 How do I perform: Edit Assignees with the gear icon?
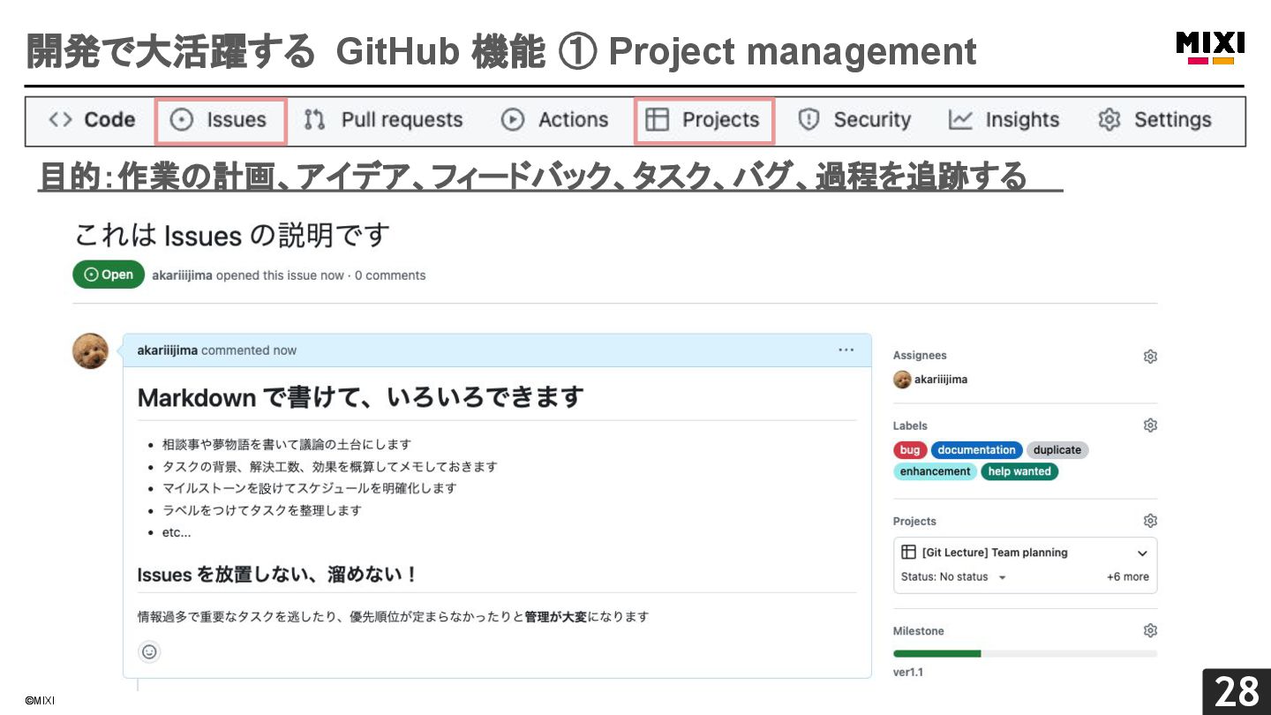click(1150, 357)
